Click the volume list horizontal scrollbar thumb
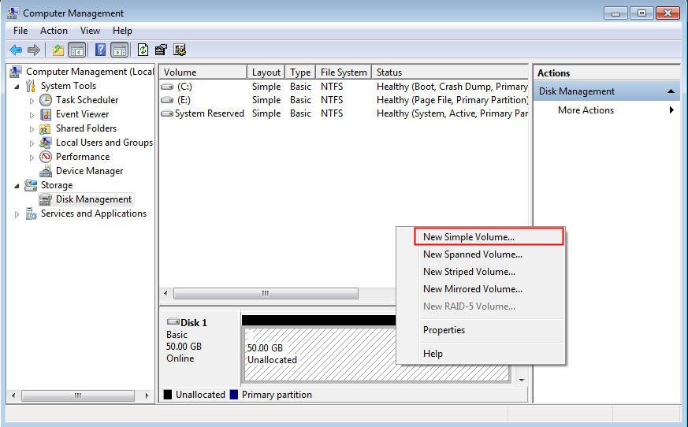The image size is (688, 427). [266, 293]
